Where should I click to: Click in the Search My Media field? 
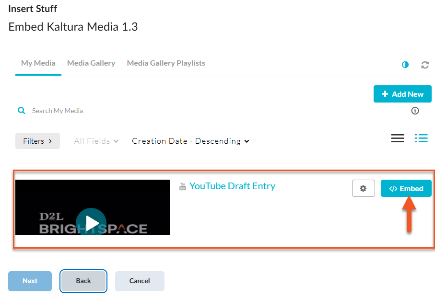point(192,111)
